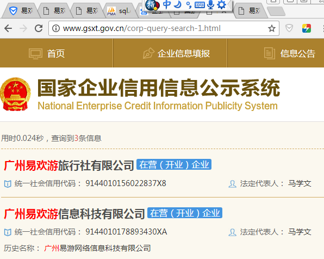This screenshot has width=324, height=259.
Task: Switch to first tab with shield icon
Action: pyautogui.click(x=21, y=11)
